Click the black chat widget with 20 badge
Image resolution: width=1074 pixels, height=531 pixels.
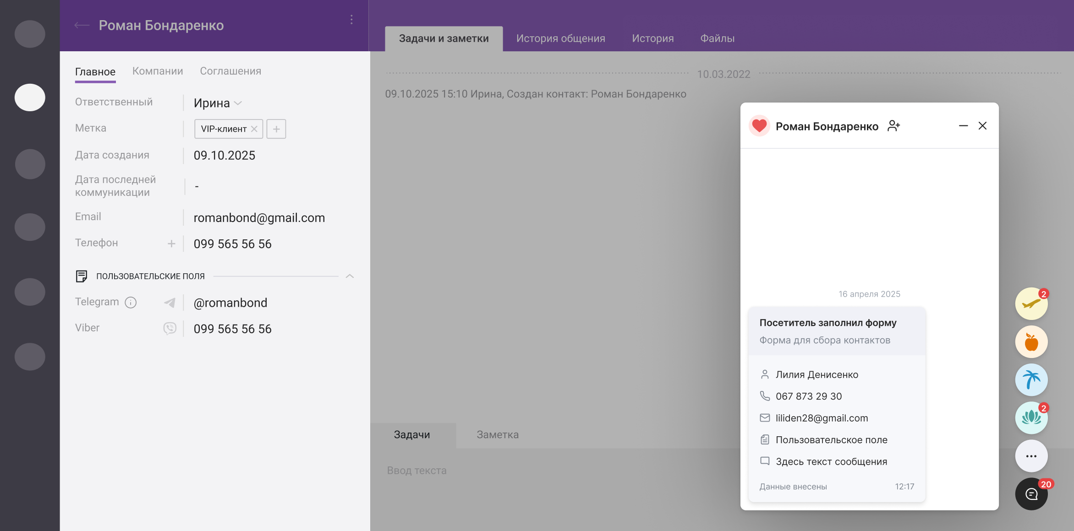(x=1031, y=493)
